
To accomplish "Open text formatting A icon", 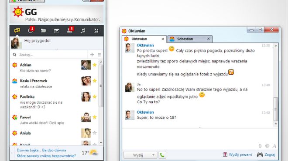I will 274,146.
